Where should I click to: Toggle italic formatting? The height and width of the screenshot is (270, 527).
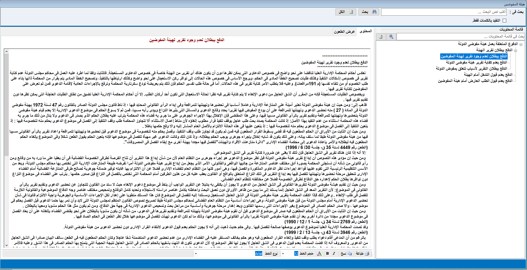point(334,254)
